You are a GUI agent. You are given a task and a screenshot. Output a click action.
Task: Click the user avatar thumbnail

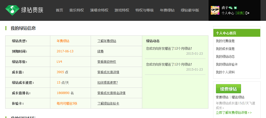click(x=215, y=10)
